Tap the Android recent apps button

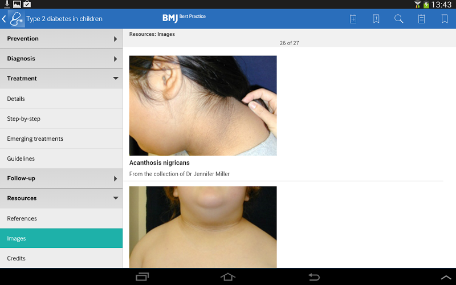(142, 276)
